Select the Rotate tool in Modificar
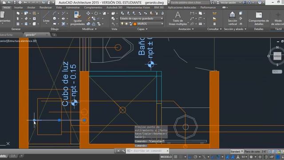The width and height of the screenshot is (284, 160). click(x=96, y=13)
